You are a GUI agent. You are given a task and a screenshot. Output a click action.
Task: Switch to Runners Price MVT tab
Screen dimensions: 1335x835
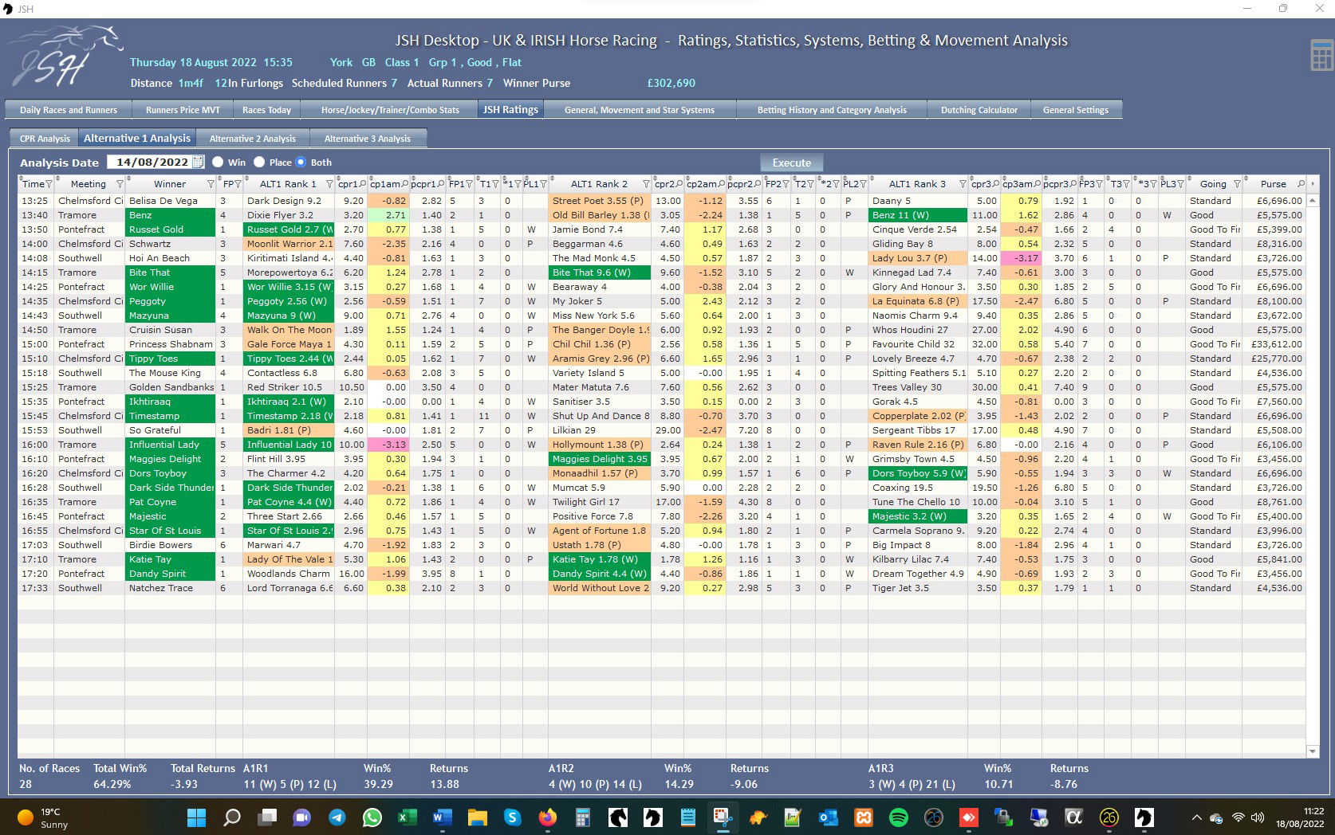pos(183,110)
